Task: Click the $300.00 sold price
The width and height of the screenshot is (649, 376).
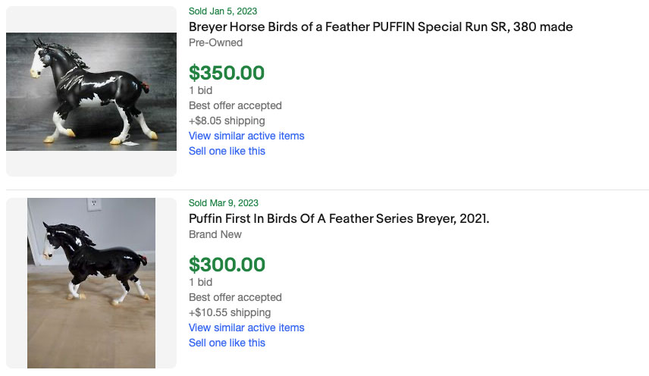Action: click(227, 265)
